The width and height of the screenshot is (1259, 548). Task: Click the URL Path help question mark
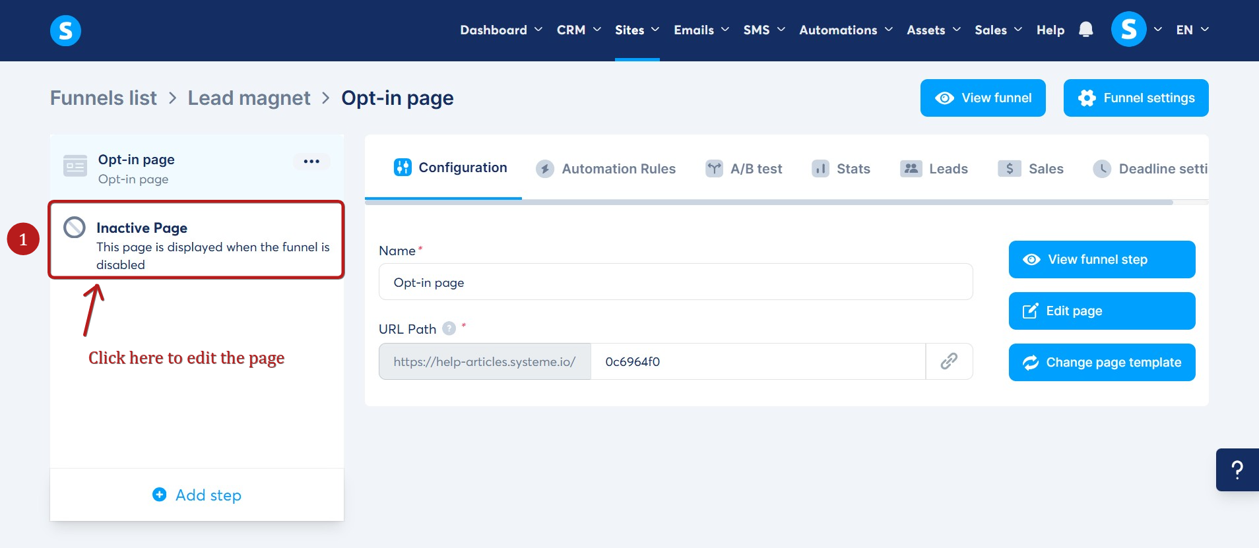coord(449,328)
